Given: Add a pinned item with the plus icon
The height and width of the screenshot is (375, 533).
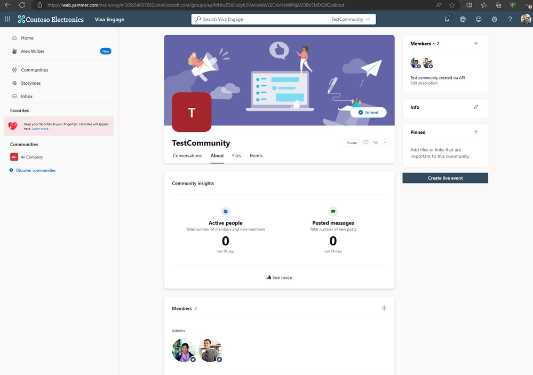Looking at the screenshot, I should point(476,132).
